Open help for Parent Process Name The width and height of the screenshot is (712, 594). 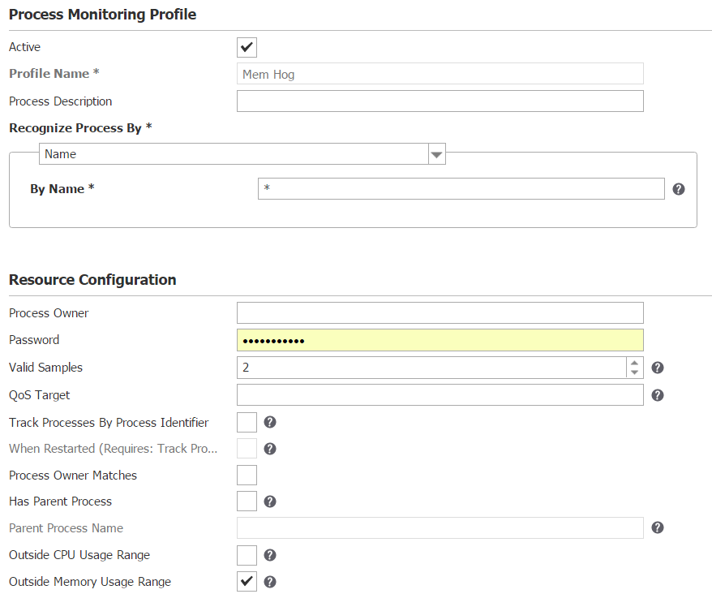coord(657,527)
